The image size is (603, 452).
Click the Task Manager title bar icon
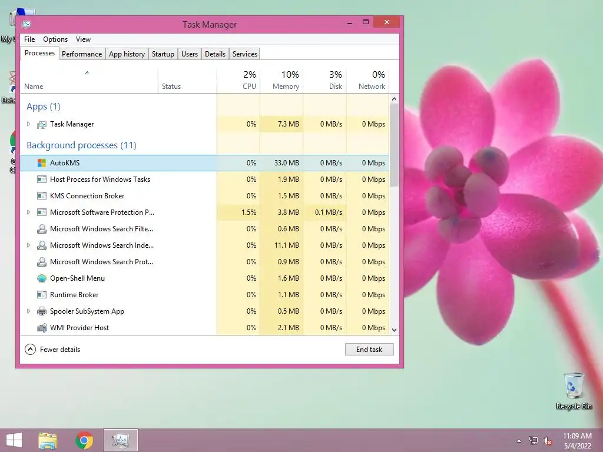pos(26,25)
